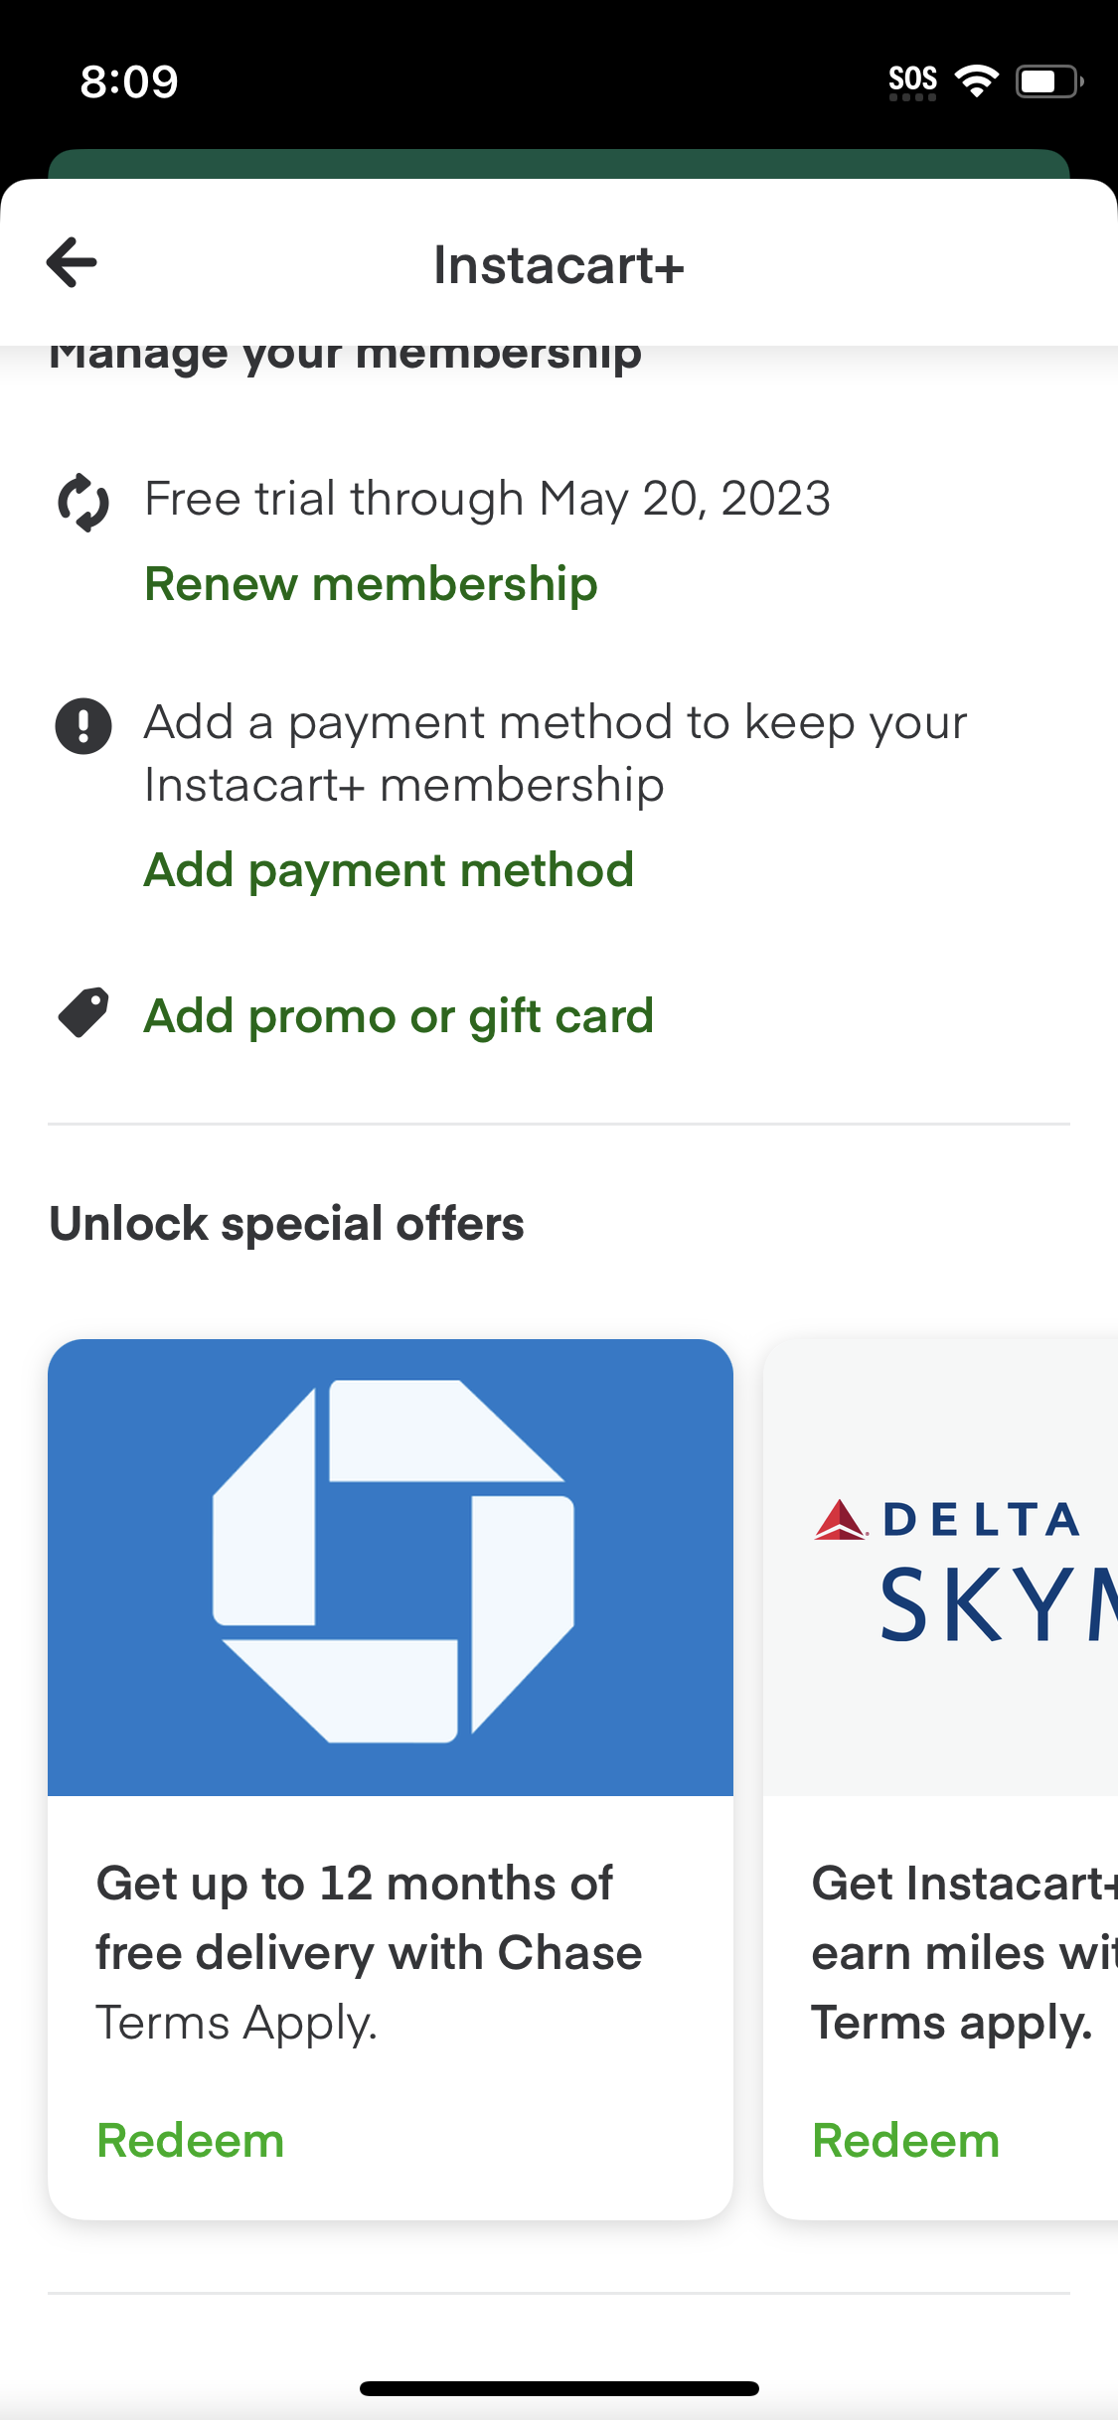This screenshot has height=2420, width=1118.
Task: Tap the SOS status indicator
Action: point(912,81)
